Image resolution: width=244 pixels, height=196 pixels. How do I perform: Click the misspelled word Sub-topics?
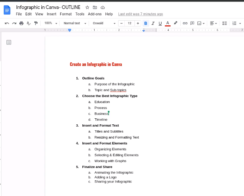[118, 90]
